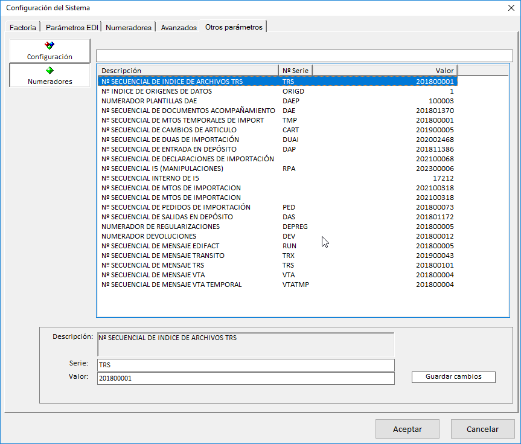The height and width of the screenshot is (444, 521).
Task: Click the Valor input field
Action: 245,378
